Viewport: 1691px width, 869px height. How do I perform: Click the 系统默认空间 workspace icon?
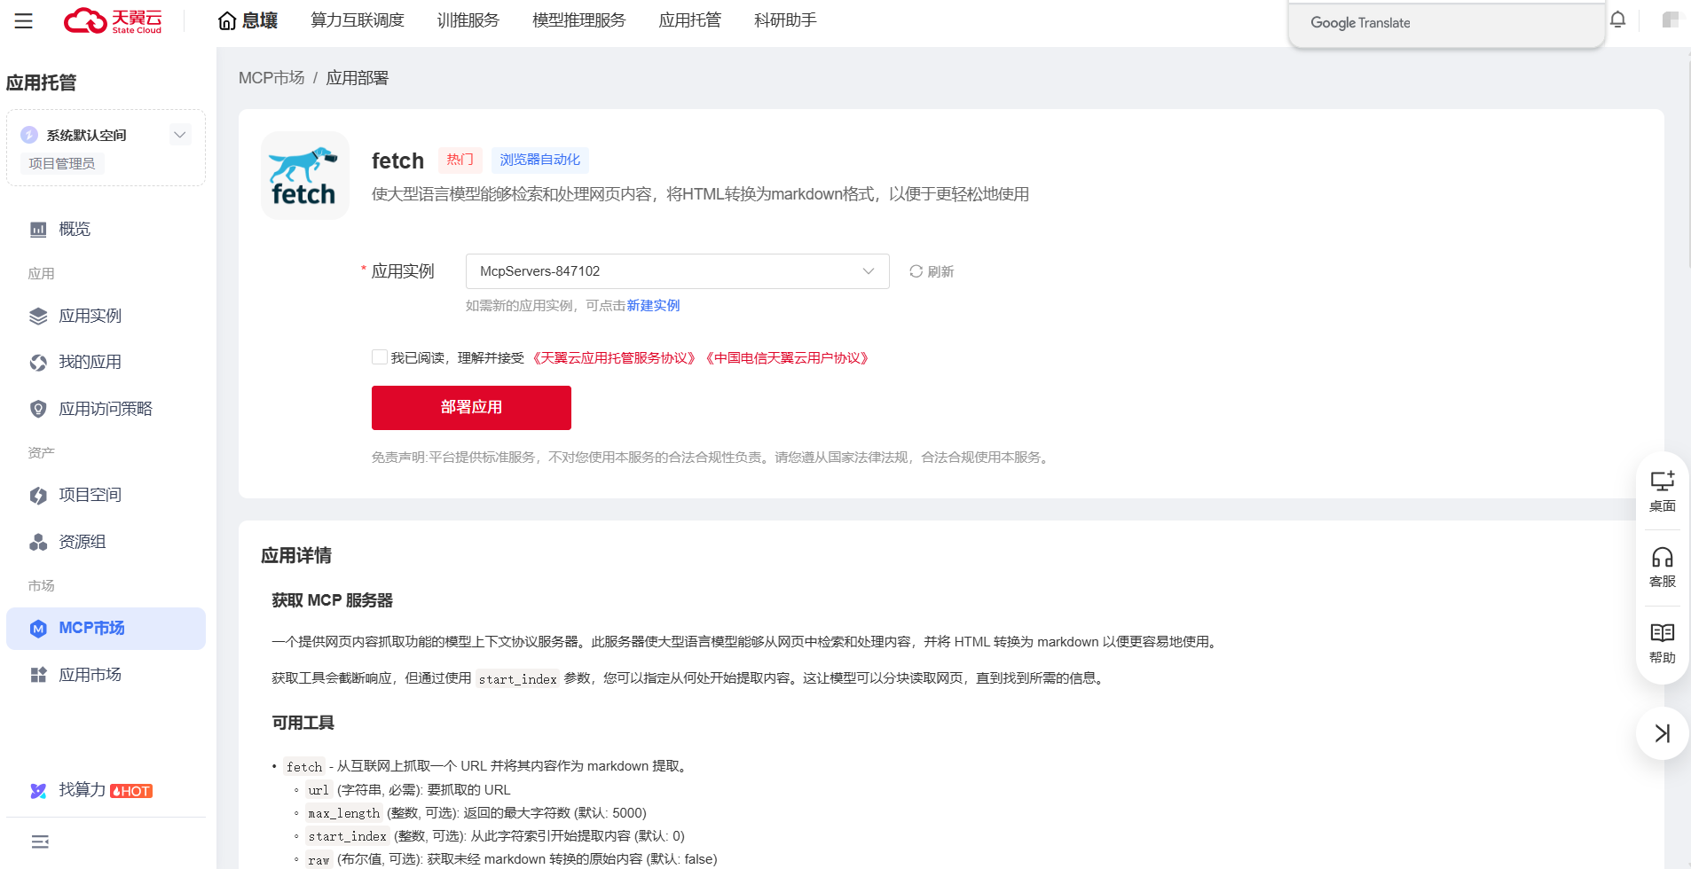[29, 135]
